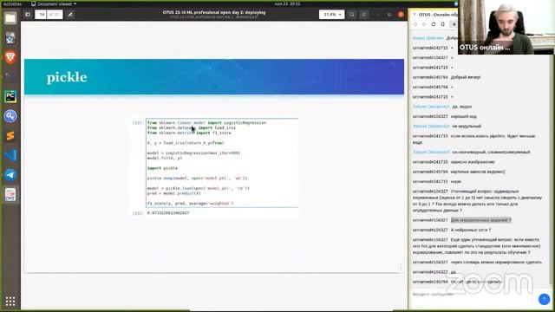
Task: Open the Terminal icon in the dock
Action: click(10, 76)
